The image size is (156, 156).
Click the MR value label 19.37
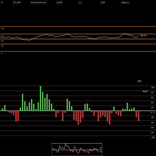[x=145, y=91]
